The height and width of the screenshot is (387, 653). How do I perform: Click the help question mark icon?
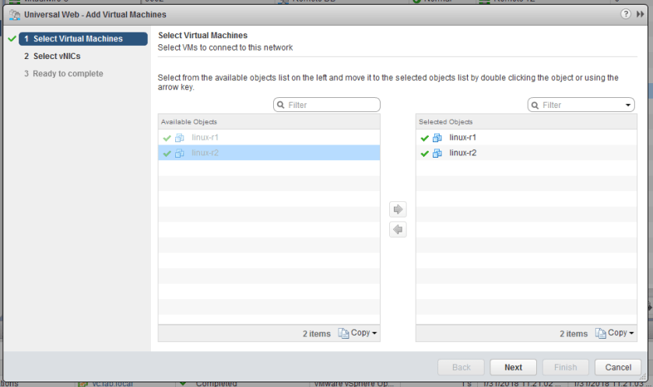pos(626,15)
